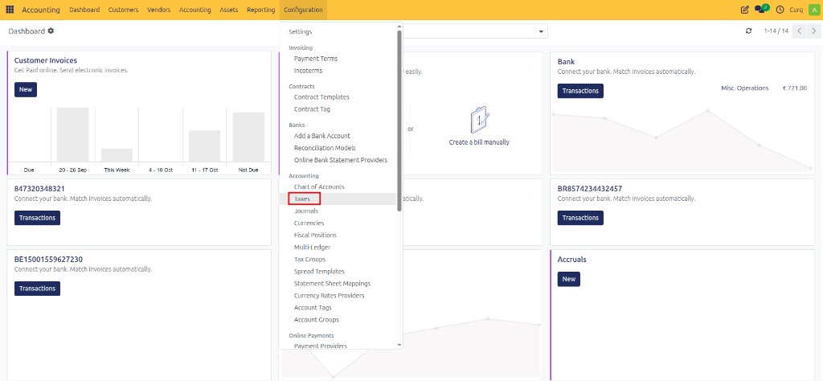Open the Reporting menu
The height and width of the screenshot is (381, 823).
(261, 10)
